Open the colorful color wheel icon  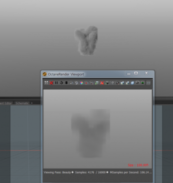[x=82, y=83]
